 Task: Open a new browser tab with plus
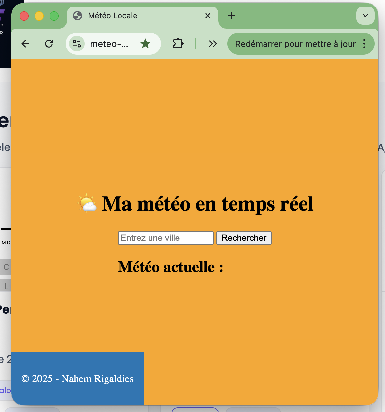(x=231, y=16)
